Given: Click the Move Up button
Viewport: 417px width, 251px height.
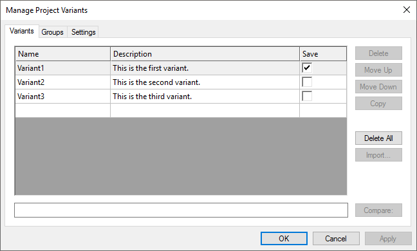Looking at the screenshot, I should coord(378,70).
